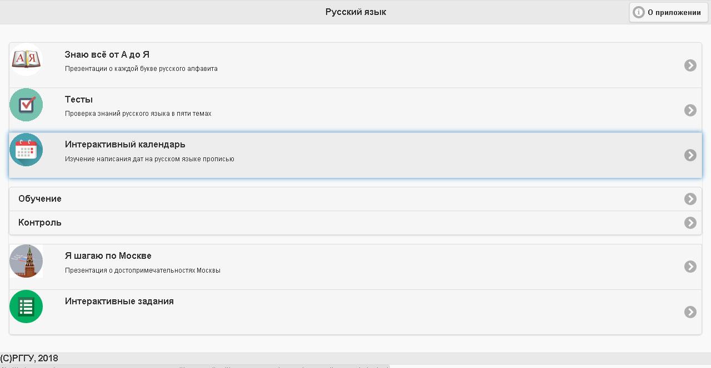Expand the Интерактивный календарь chevron

pyautogui.click(x=690, y=155)
